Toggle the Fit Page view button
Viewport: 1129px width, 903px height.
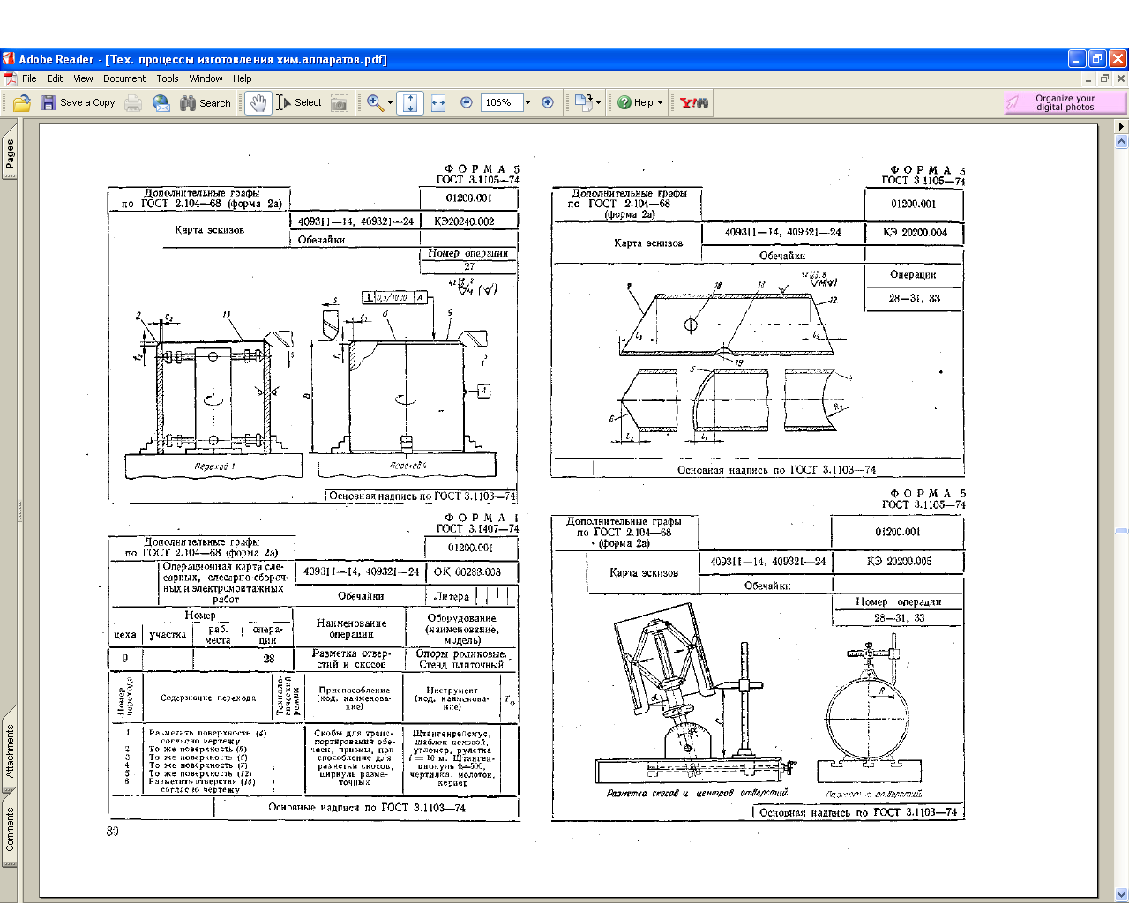click(x=410, y=103)
